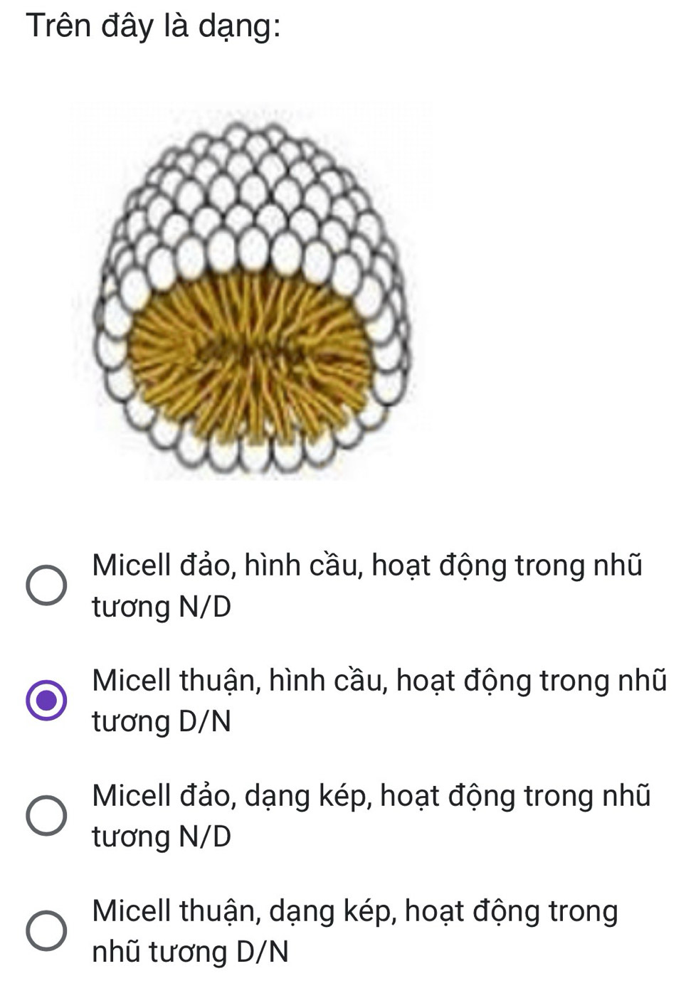Pick the "Micell thuận, dạng kép" radio button

47,930
